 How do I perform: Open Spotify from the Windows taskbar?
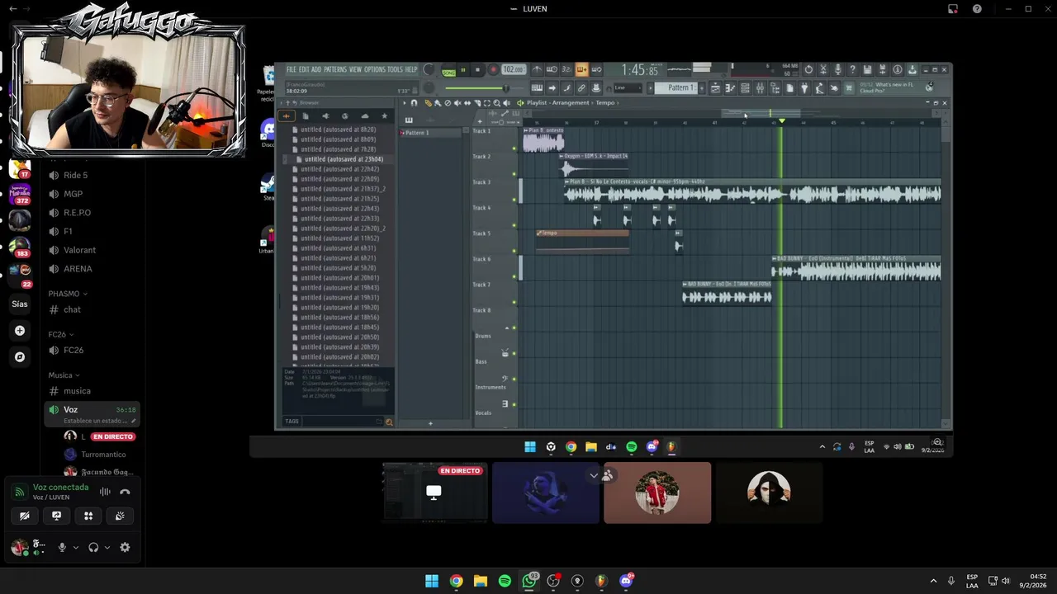505,581
